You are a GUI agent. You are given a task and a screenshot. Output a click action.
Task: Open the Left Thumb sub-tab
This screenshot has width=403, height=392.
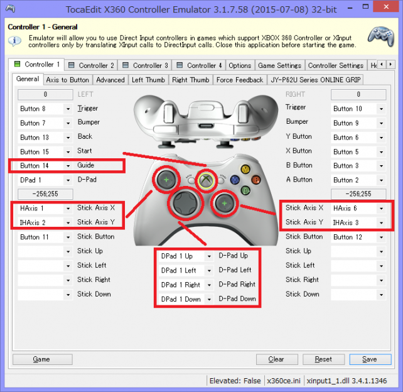coord(148,80)
